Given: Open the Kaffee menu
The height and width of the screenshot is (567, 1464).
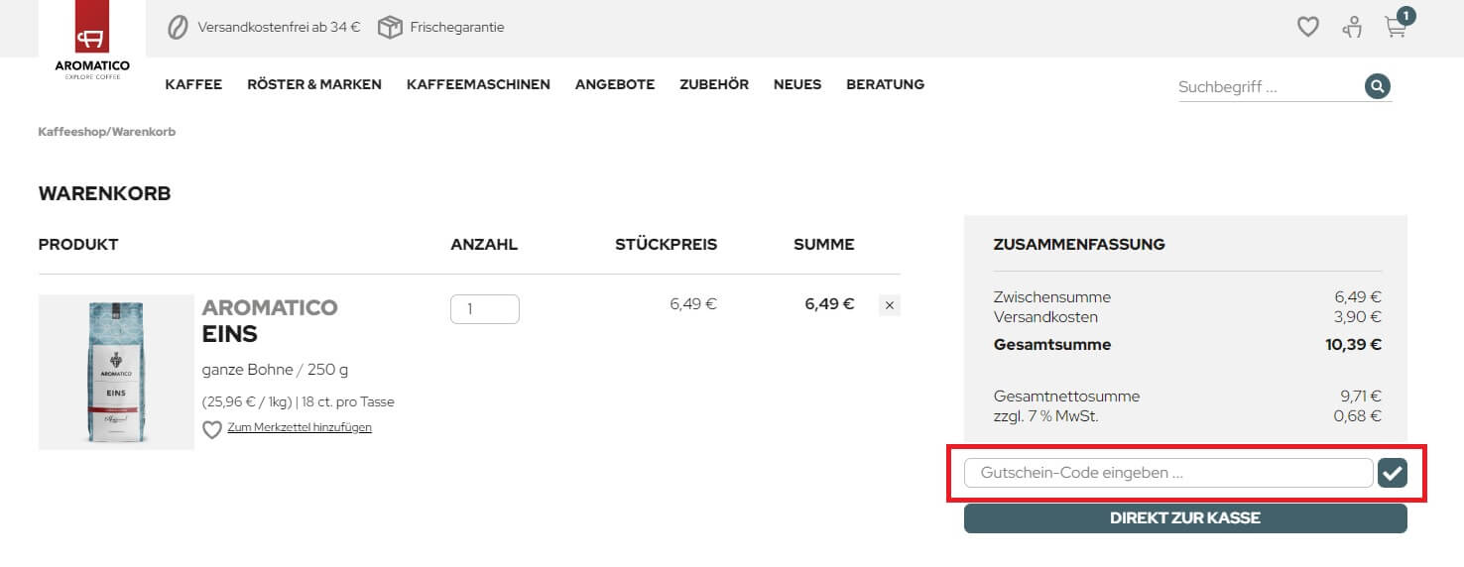Looking at the screenshot, I should point(193,84).
